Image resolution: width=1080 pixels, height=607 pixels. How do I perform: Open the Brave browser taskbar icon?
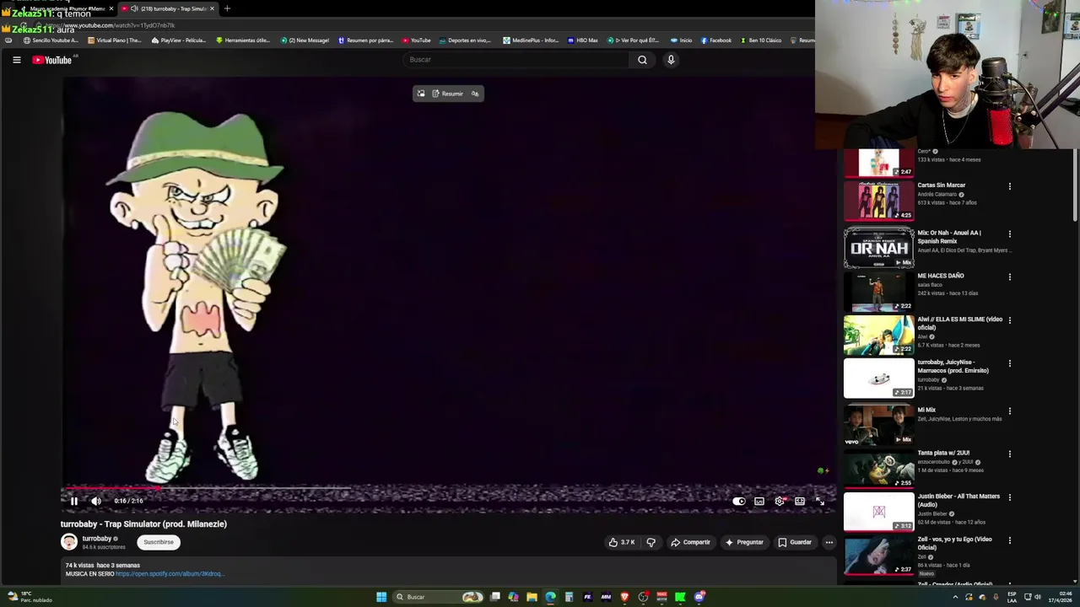(x=624, y=597)
